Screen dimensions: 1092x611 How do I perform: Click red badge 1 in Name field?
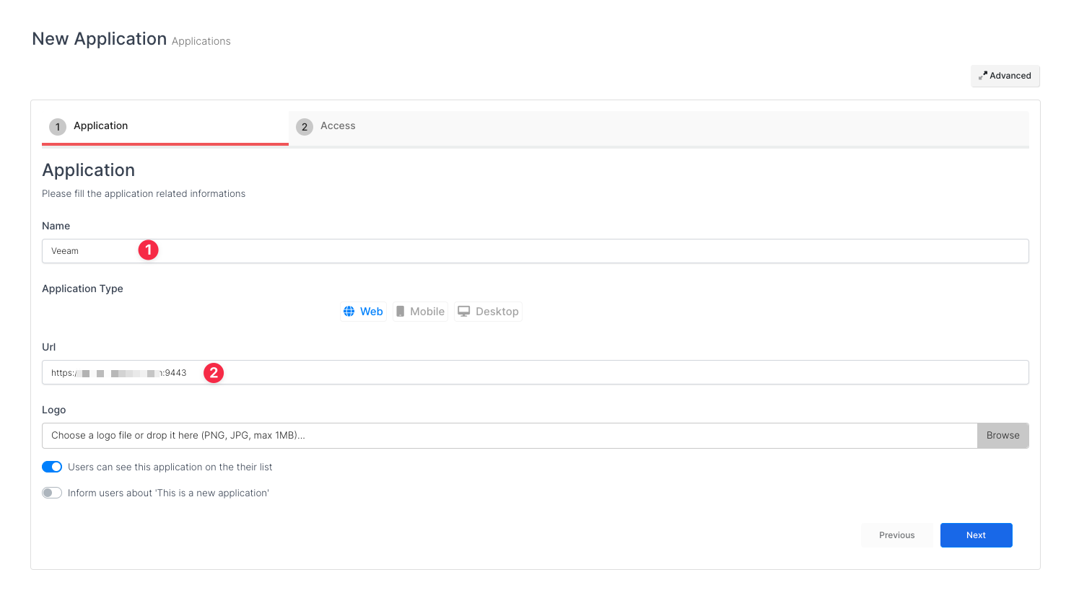[x=148, y=250]
